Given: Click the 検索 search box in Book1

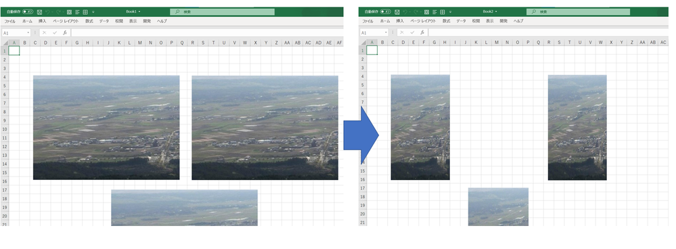Looking at the screenshot, I should [x=222, y=12].
